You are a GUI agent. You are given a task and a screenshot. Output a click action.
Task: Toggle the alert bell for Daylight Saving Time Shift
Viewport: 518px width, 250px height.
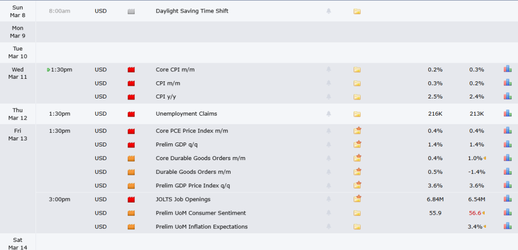point(329,11)
